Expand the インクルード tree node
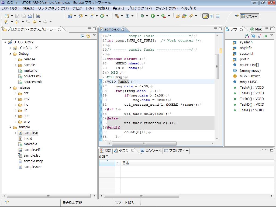This screenshot has width=276, height=207. pos(11,48)
